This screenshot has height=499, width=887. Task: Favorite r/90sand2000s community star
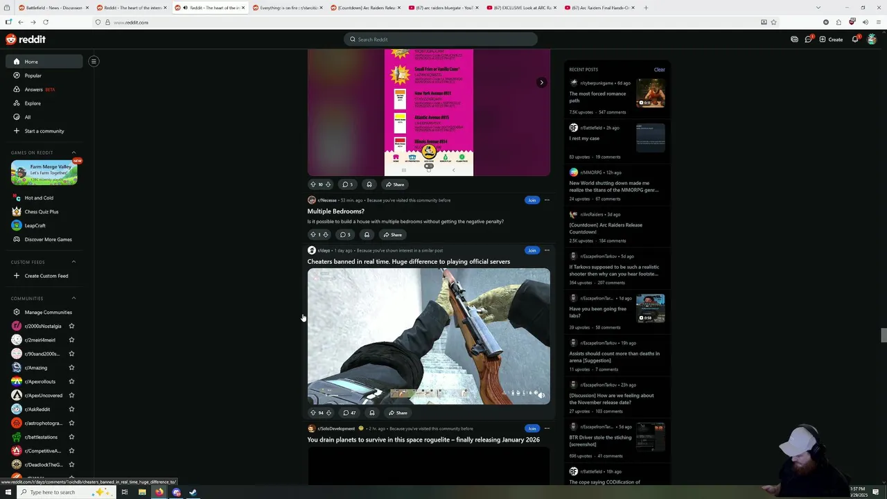(x=71, y=353)
